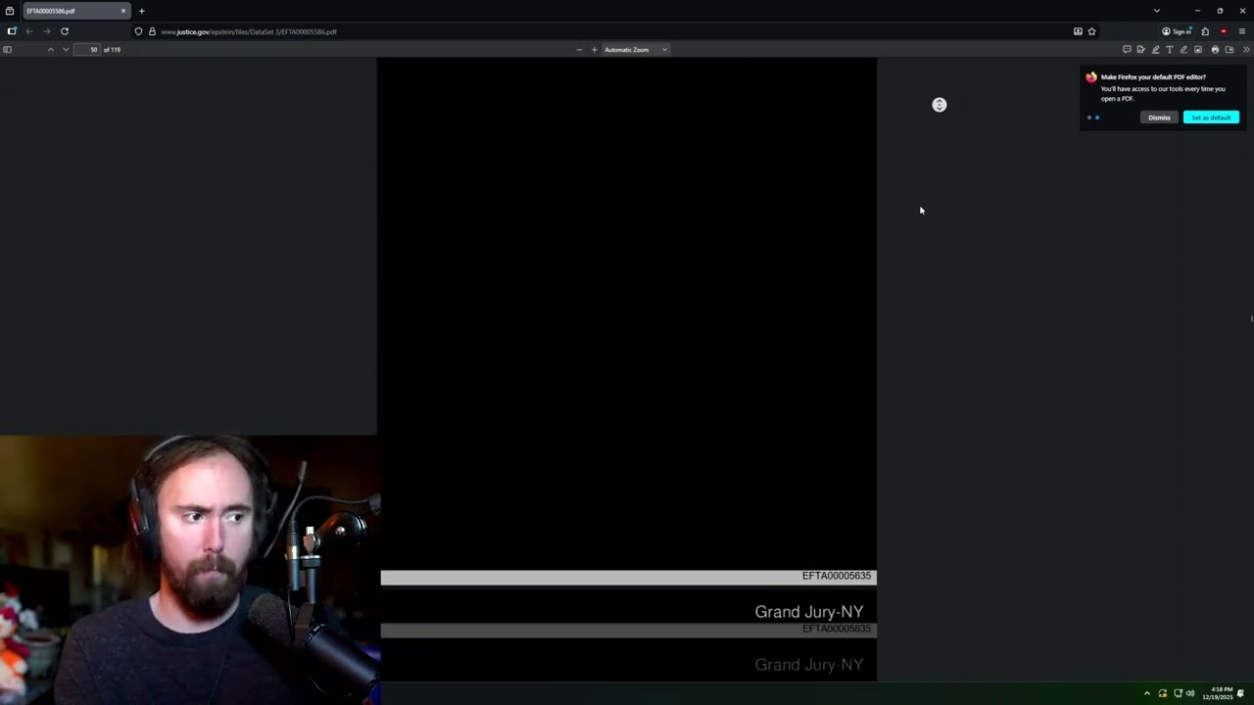The width and height of the screenshot is (1254, 705).
Task: Show hidden system tray icons
Action: [1147, 693]
